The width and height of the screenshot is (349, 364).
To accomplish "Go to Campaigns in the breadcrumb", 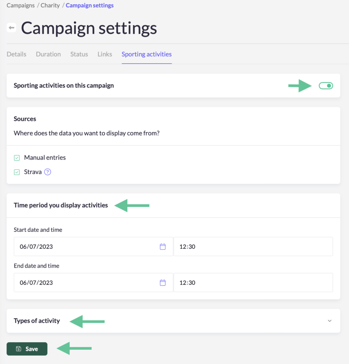I will (21, 5).
